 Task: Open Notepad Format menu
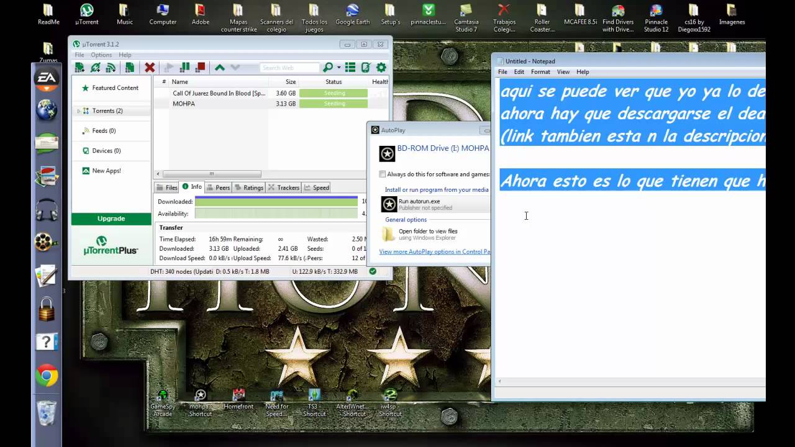click(540, 72)
